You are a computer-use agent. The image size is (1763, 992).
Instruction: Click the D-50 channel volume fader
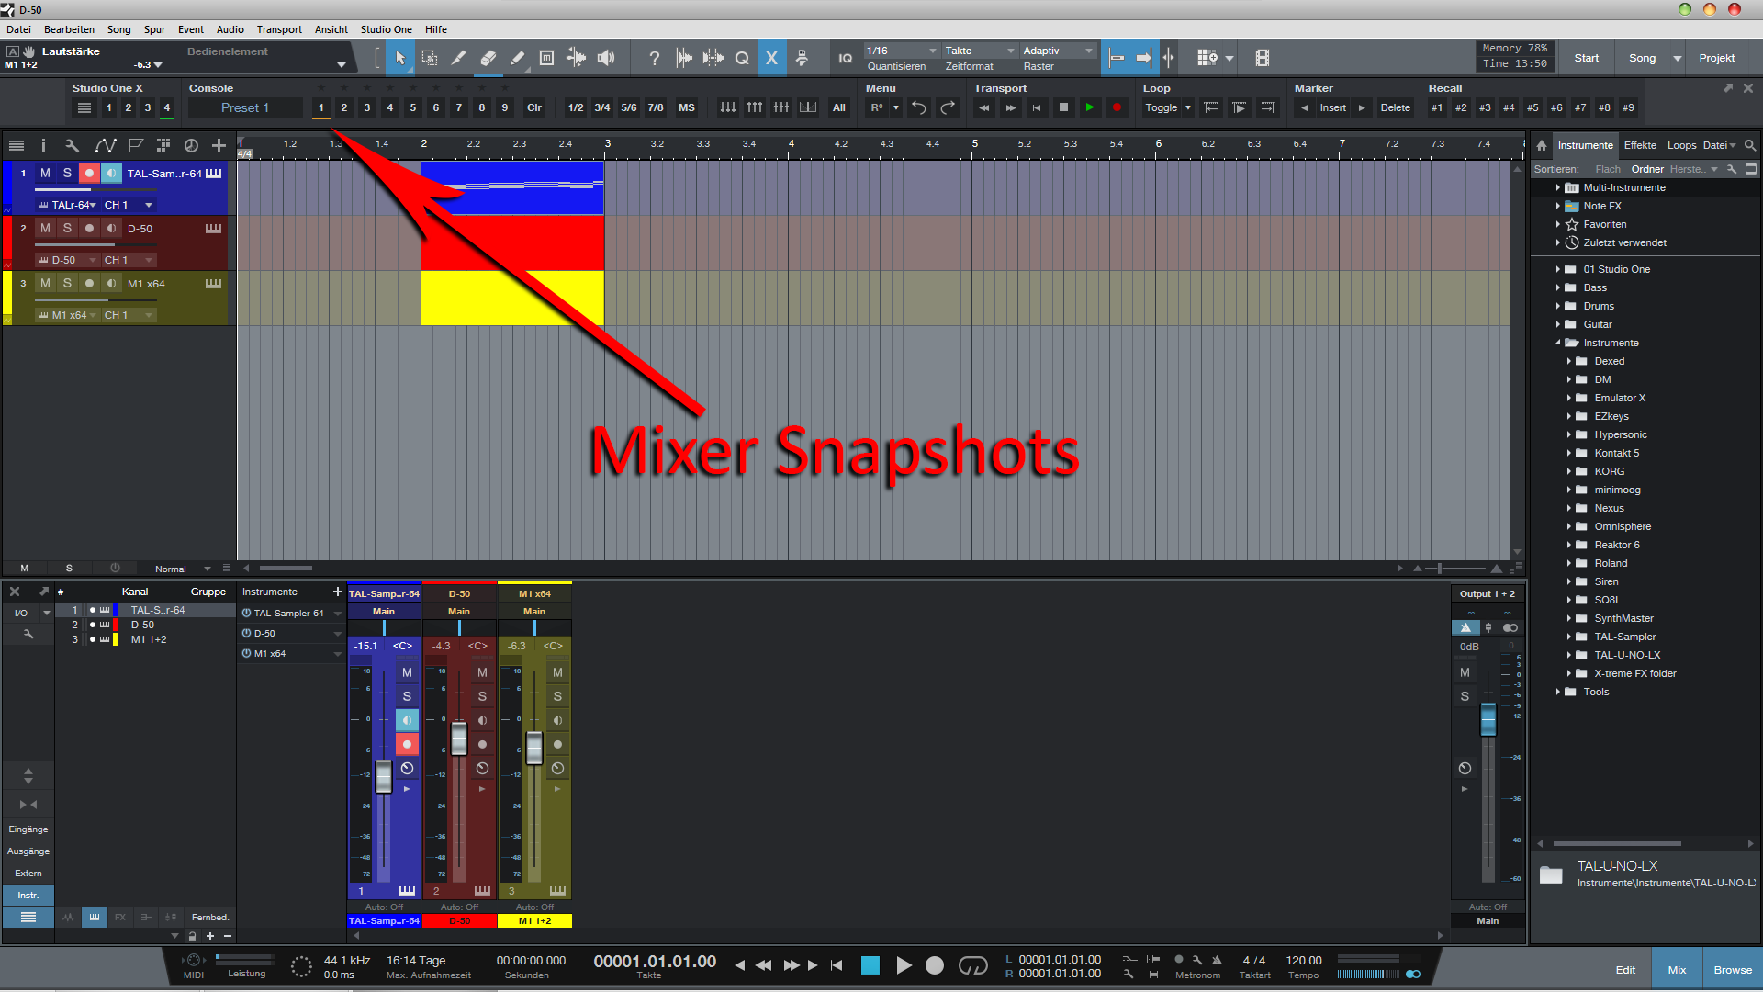(459, 738)
